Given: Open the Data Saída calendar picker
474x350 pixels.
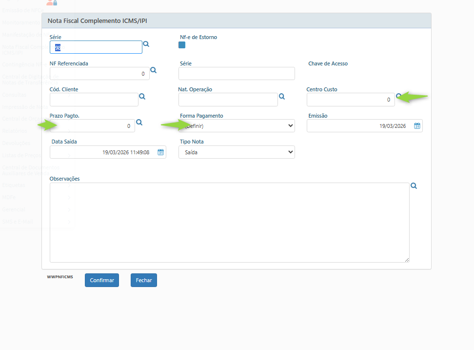Looking at the screenshot, I should 160,152.
